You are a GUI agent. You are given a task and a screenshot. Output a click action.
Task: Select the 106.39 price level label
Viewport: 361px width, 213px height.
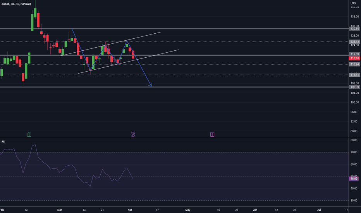coord(354,87)
